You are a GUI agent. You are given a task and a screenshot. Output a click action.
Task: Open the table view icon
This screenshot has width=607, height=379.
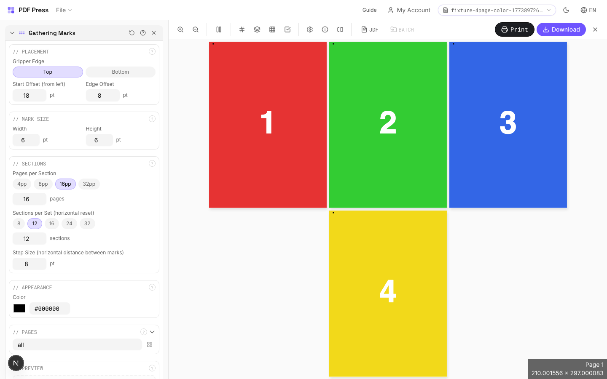272,29
